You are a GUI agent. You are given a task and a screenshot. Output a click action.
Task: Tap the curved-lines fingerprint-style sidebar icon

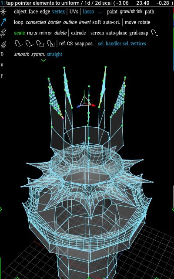tap(3, 44)
